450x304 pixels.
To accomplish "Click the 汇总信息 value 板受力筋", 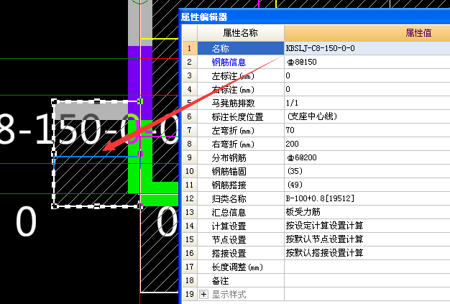I will [367, 212].
